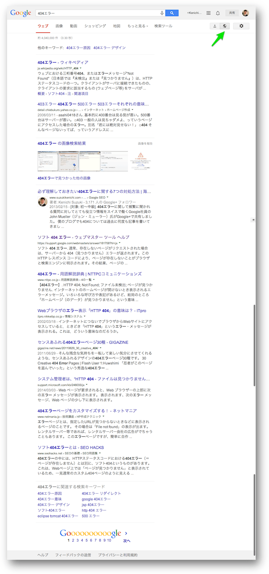This screenshot has width=269, height=574.
Task: Open the もっと見る dropdown
Action: pos(138,26)
